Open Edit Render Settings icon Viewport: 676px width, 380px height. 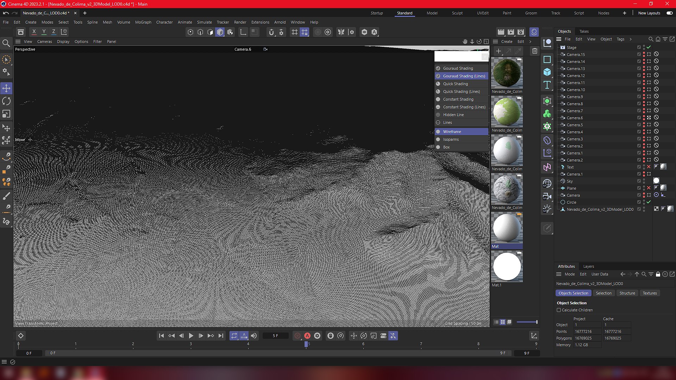(521, 32)
